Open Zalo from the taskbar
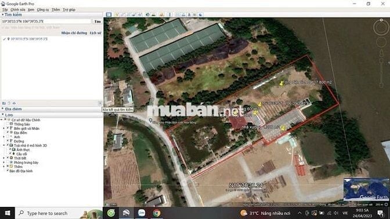 pos(142,213)
